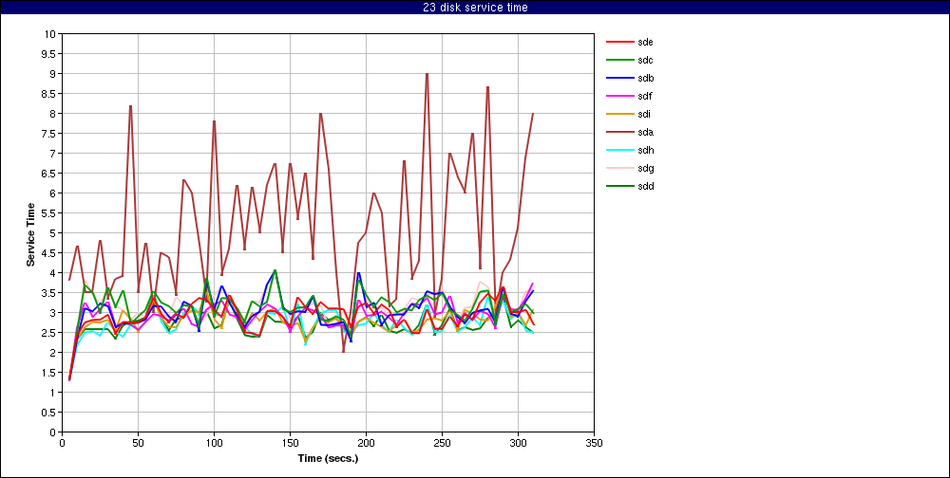950x478 pixels.
Task: Click the y-axis tick label 0.5
Action: 49,412
